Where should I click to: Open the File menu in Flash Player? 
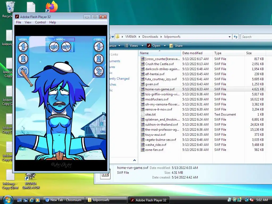pyautogui.click(x=19, y=22)
